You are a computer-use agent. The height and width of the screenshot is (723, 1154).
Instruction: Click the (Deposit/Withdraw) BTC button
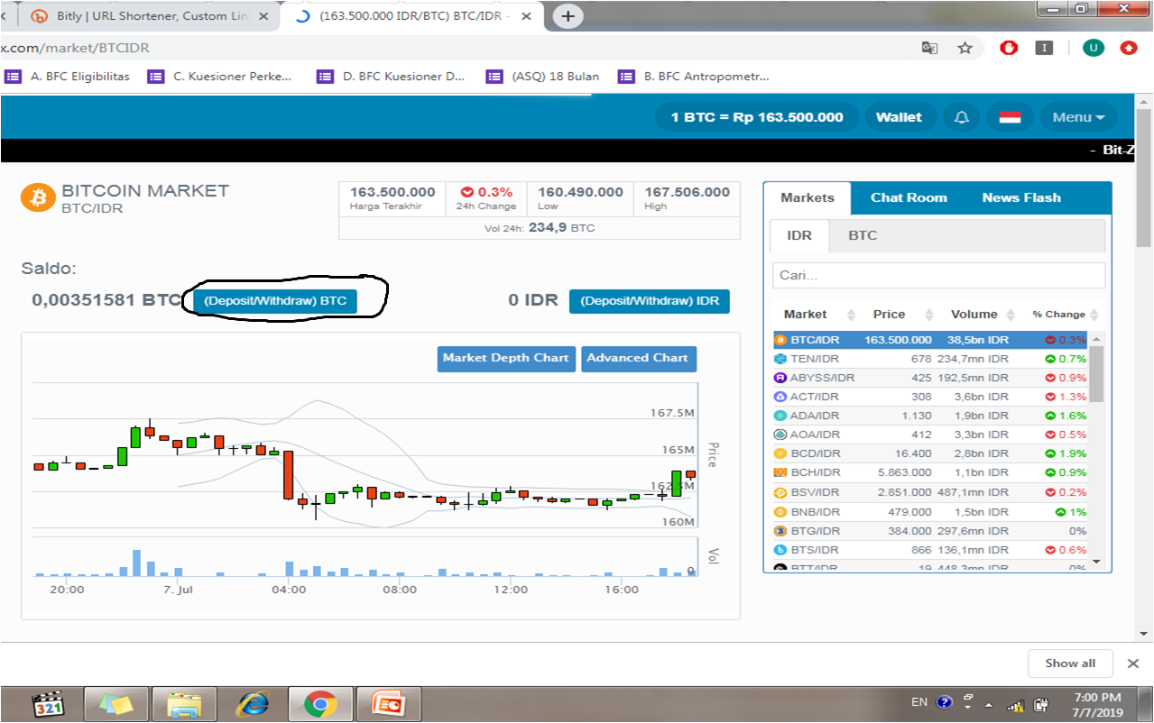275,301
